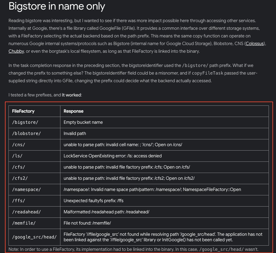Image resolution: width=276 pixels, height=253 pixels.
Task: Click the 'InitGoogle() has not been called' response
Action: 165,237
